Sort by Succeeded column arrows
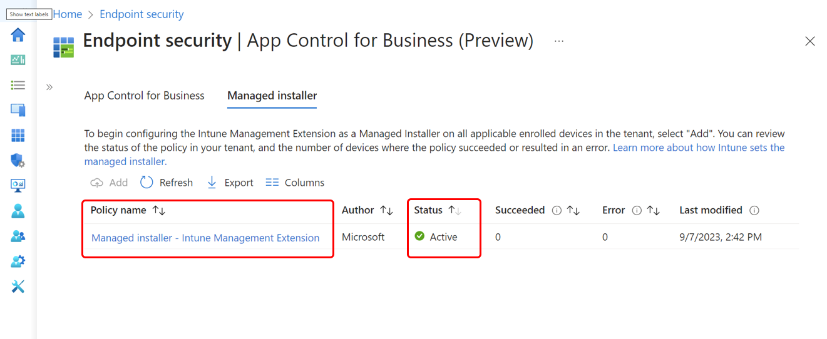This screenshot has height=339, width=827. pyautogui.click(x=573, y=211)
